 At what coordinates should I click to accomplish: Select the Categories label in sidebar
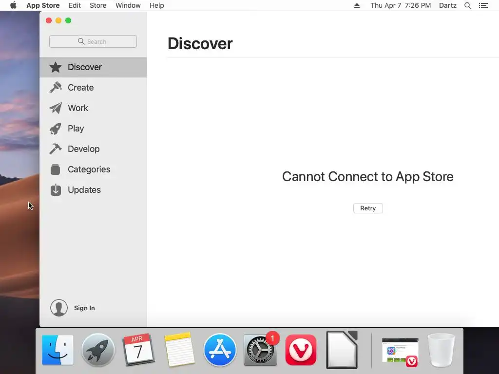pos(89,169)
